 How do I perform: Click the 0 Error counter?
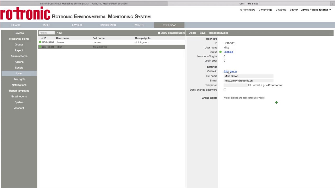tap(294, 10)
